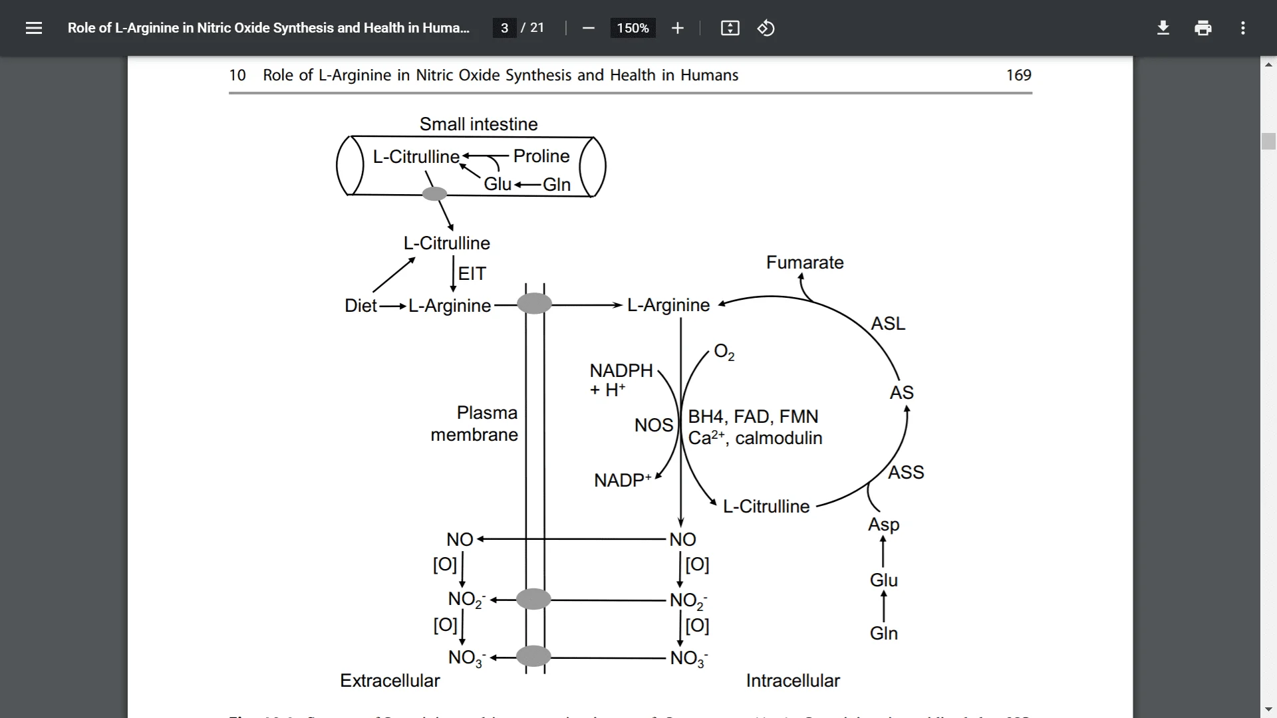Click the 'AS' label on the cycle

901,393
